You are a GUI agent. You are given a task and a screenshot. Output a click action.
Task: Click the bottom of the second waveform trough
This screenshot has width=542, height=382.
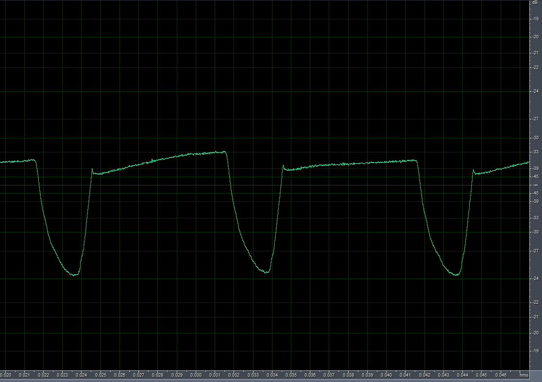[266, 272]
